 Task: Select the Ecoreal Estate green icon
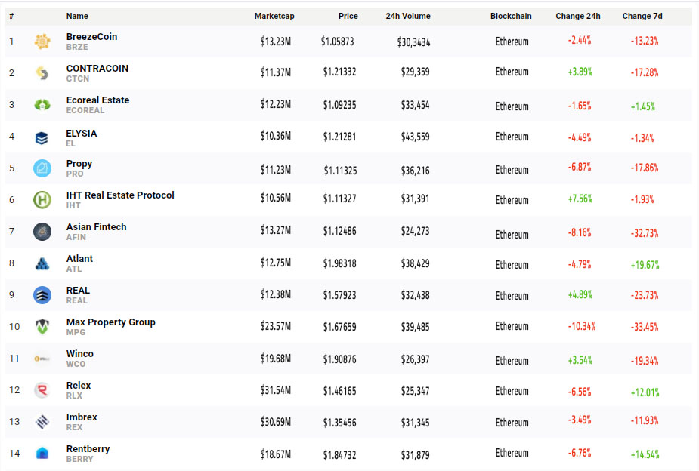click(x=42, y=105)
